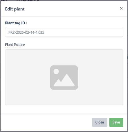Click the Plant tag ID label
This screenshot has height=132, width=128.
pyautogui.click(x=15, y=23)
